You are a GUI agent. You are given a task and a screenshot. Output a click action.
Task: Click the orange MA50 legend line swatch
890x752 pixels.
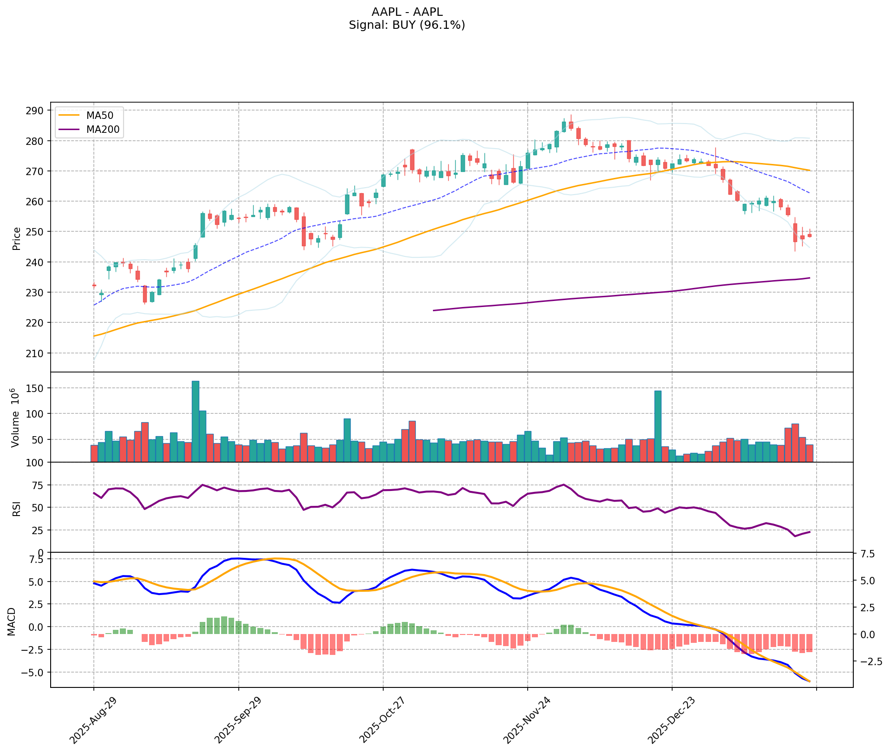point(70,115)
